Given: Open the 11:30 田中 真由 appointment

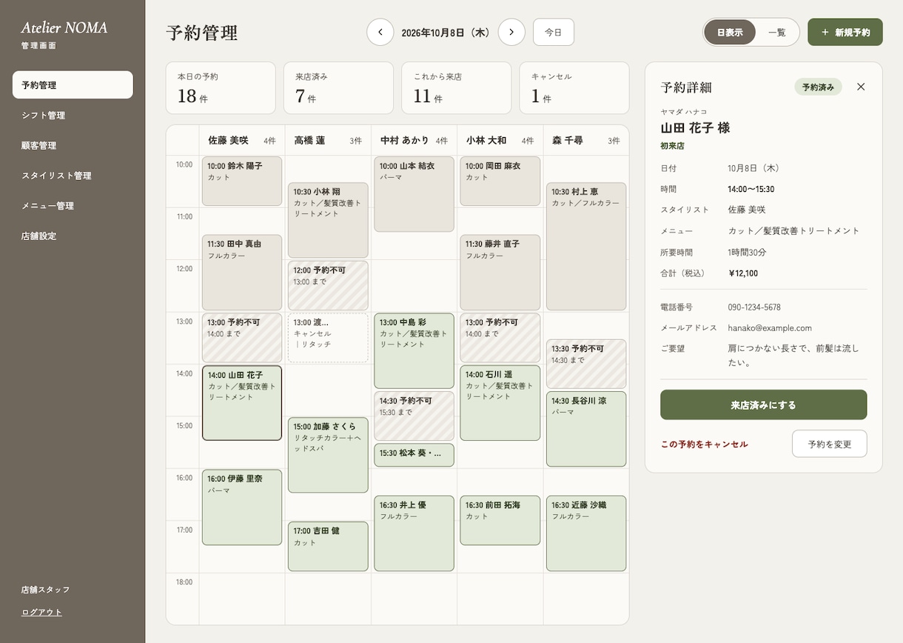Looking at the screenshot, I should pyautogui.click(x=242, y=273).
